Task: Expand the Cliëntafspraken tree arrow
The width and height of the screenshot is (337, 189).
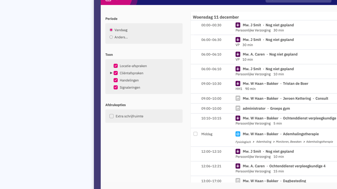Action: click(x=111, y=73)
